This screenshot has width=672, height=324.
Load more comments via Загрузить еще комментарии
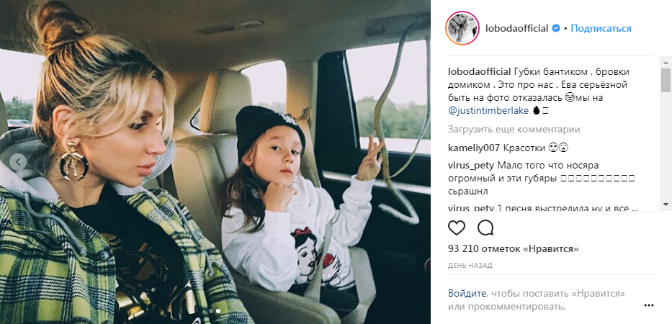514,129
